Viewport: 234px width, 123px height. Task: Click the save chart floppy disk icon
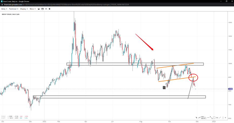(x=43, y=9)
